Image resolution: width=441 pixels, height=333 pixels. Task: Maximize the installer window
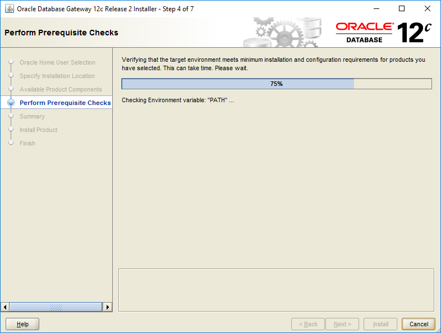click(x=402, y=9)
